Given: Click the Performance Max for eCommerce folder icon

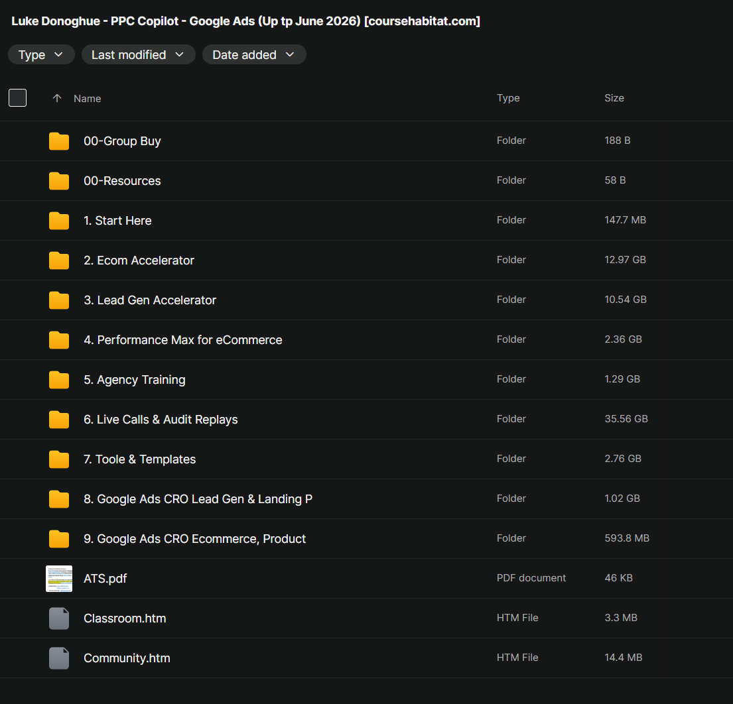Looking at the screenshot, I should (x=59, y=339).
